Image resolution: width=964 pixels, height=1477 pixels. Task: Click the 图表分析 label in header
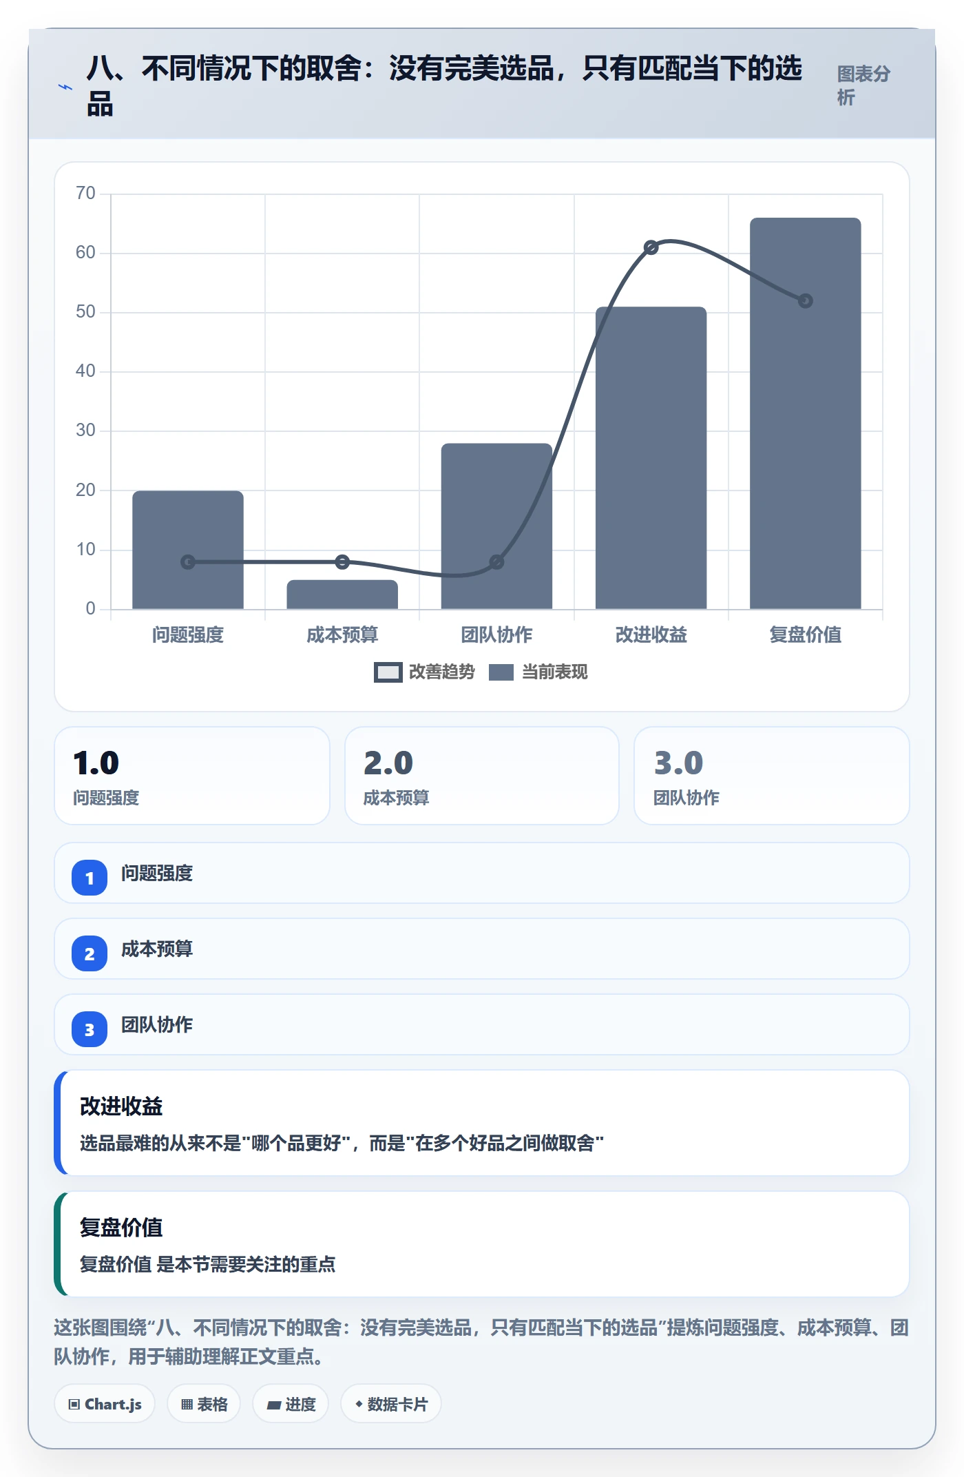pos(863,85)
